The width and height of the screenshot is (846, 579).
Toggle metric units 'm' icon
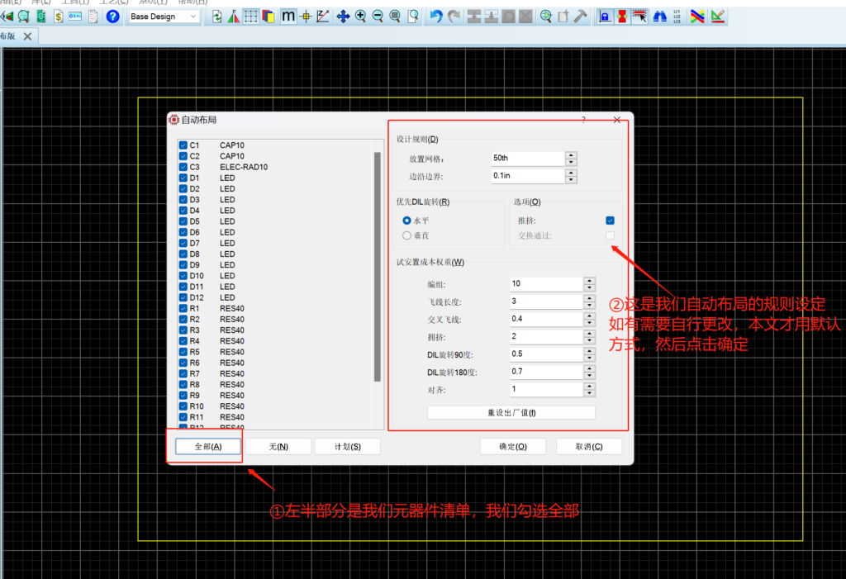[288, 17]
